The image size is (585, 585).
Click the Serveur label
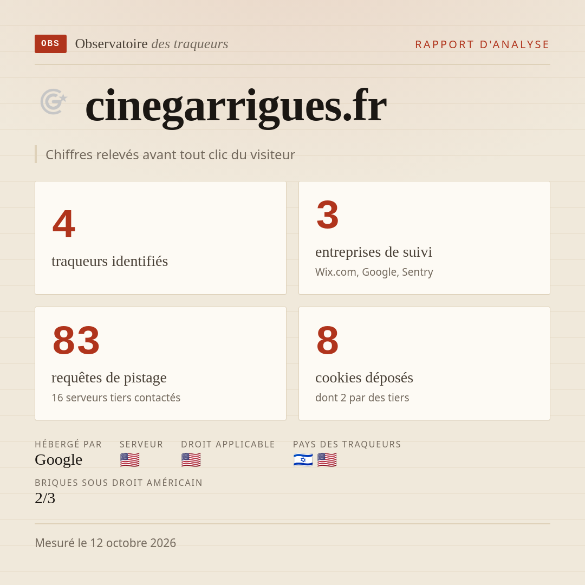coord(141,444)
